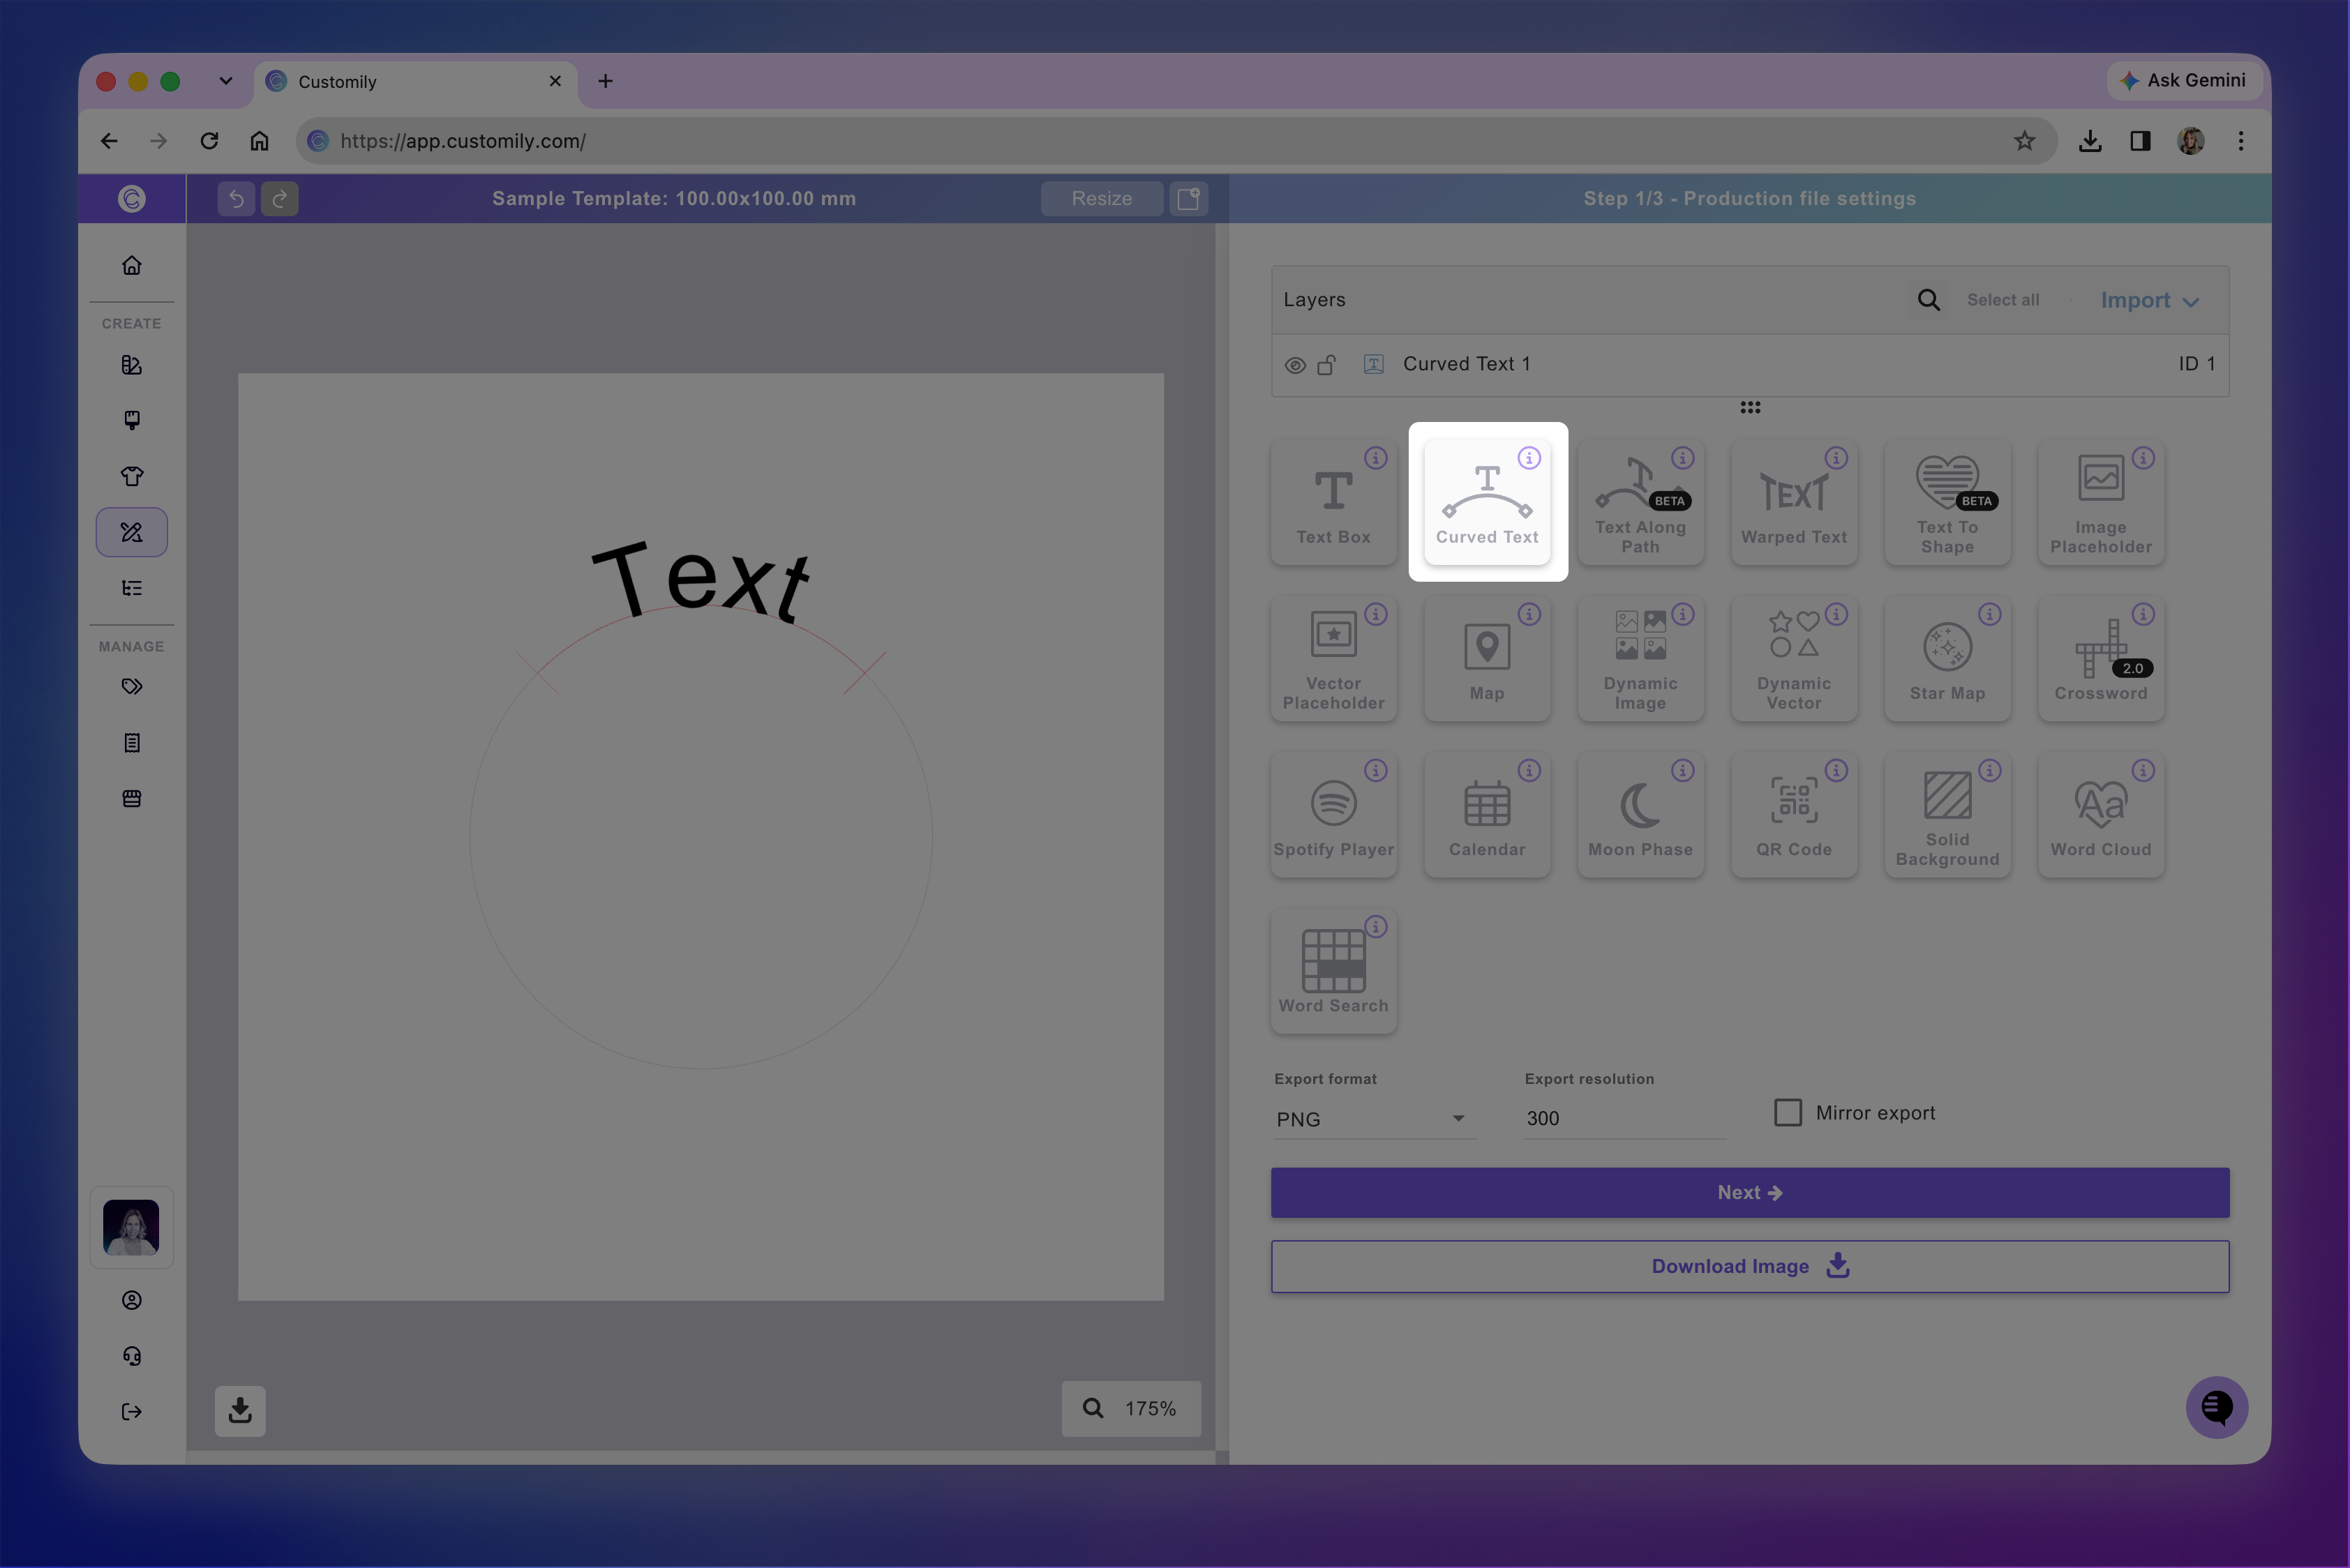Enable the Mirror export checkbox
The width and height of the screenshot is (2350, 1568).
[x=1788, y=1112]
